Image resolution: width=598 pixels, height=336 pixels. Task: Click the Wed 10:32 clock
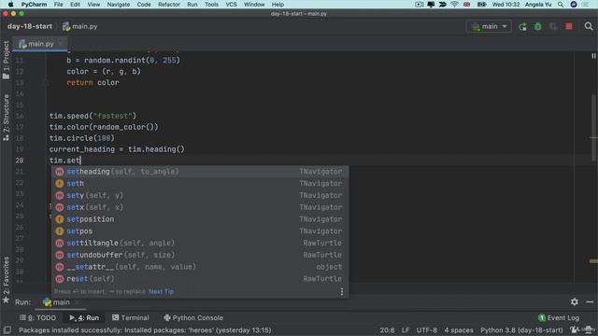(505, 5)
